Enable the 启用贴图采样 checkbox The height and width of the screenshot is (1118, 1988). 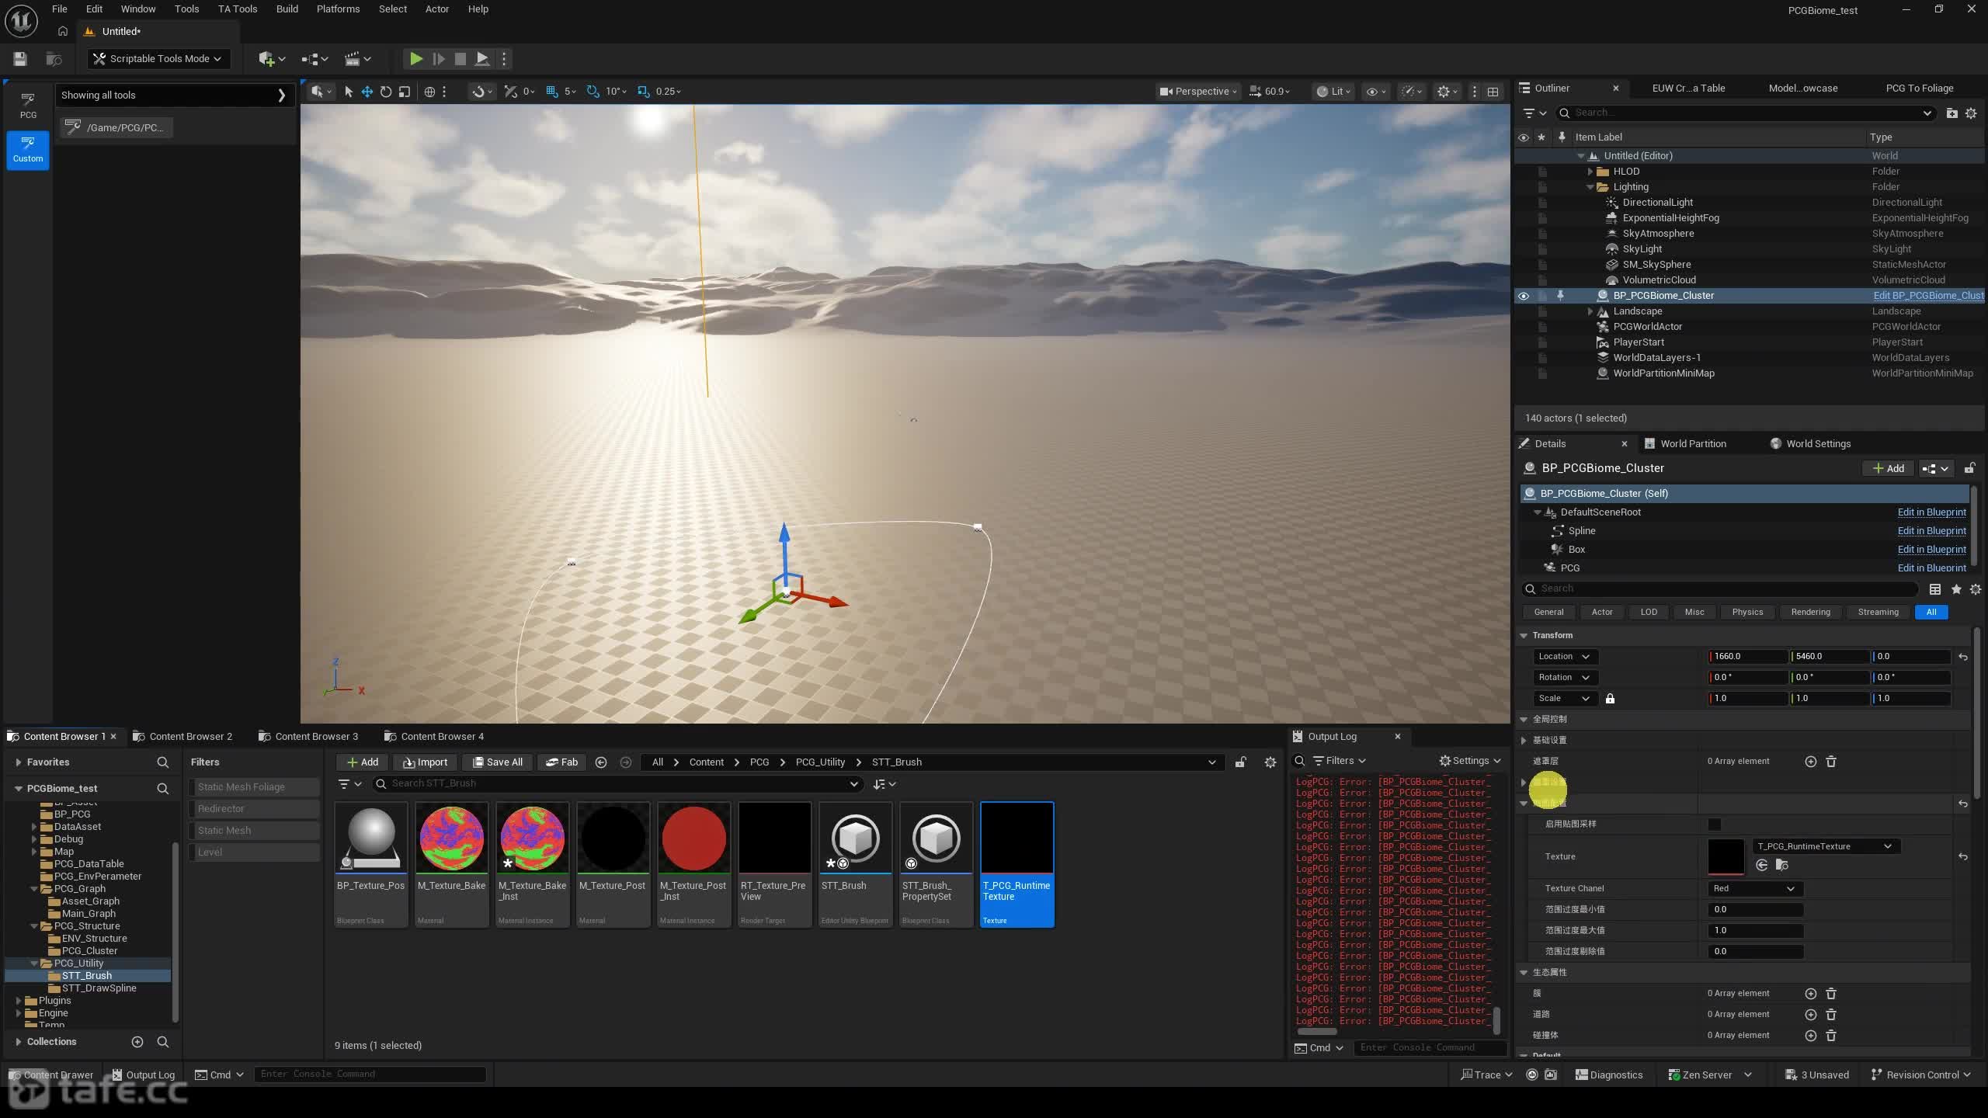coord(1715,825)
